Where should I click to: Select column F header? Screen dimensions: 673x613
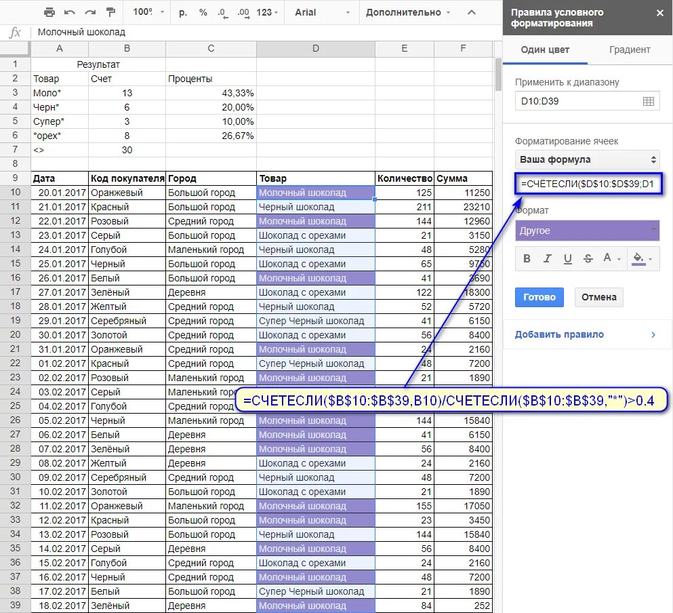(x=463, y=49)
